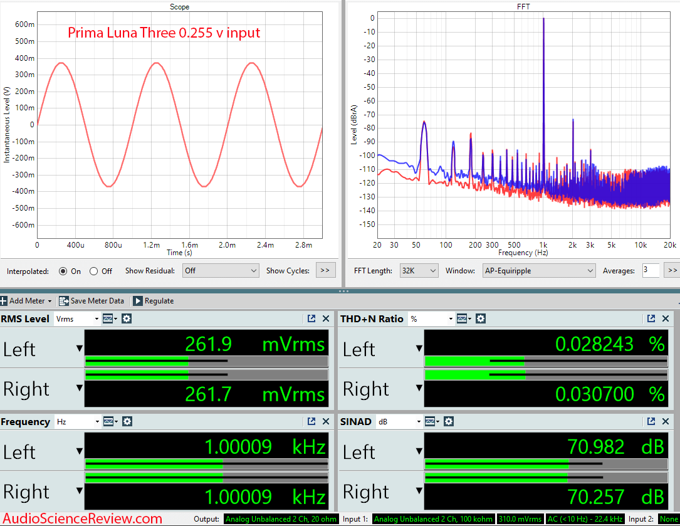Click the Add Meter plus icon
Screen dimensions: 680x526
[x=4, y=301]
